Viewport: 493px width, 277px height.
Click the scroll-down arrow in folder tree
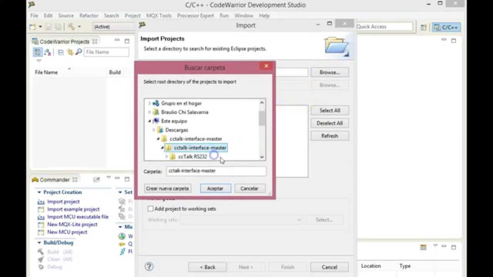click(262, 157)
